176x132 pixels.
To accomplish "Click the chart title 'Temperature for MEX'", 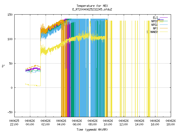I will pos(92,6).
